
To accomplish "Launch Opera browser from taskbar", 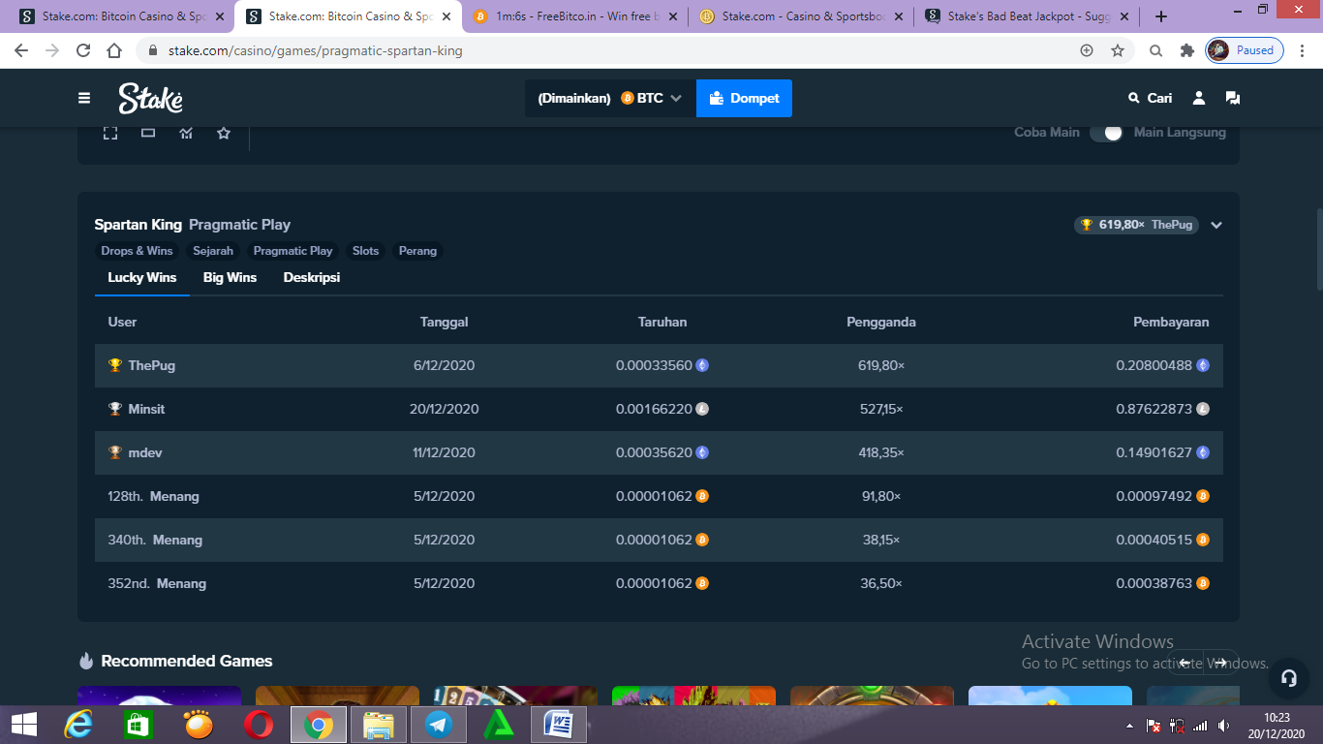I will coord(257,725).
